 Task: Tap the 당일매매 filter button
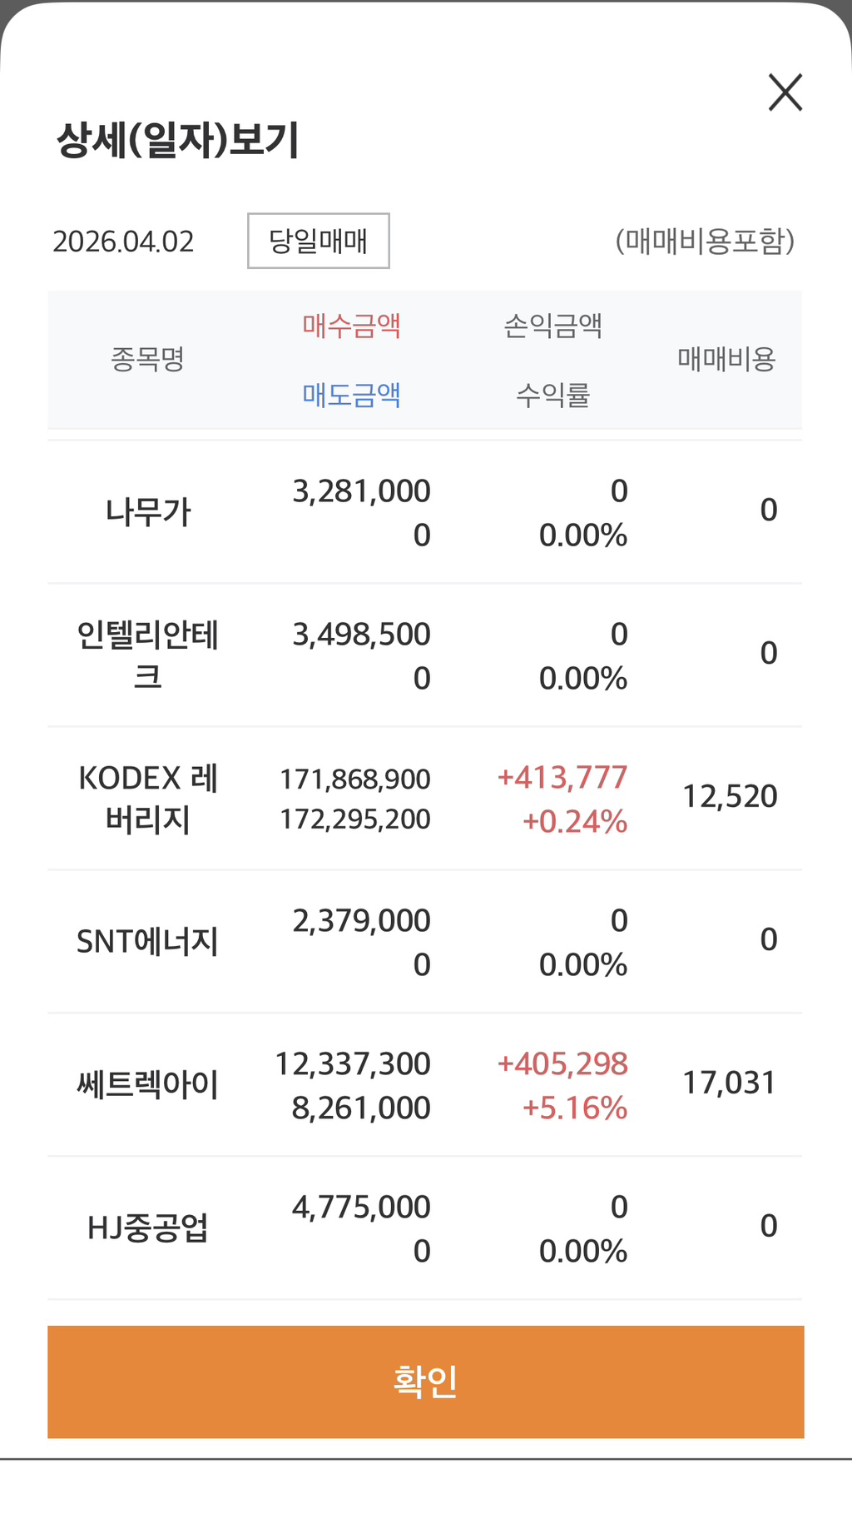click(x=318, y=242)
